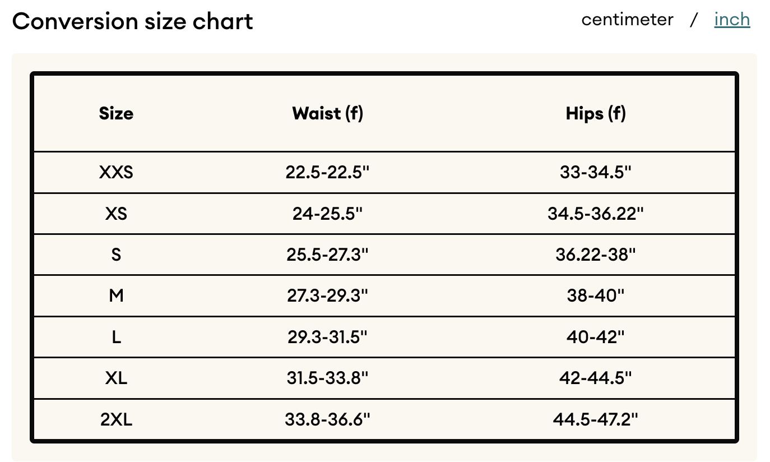Select the XS size row label
Viewport: 770px width, 462px height.
coord(116,214)
